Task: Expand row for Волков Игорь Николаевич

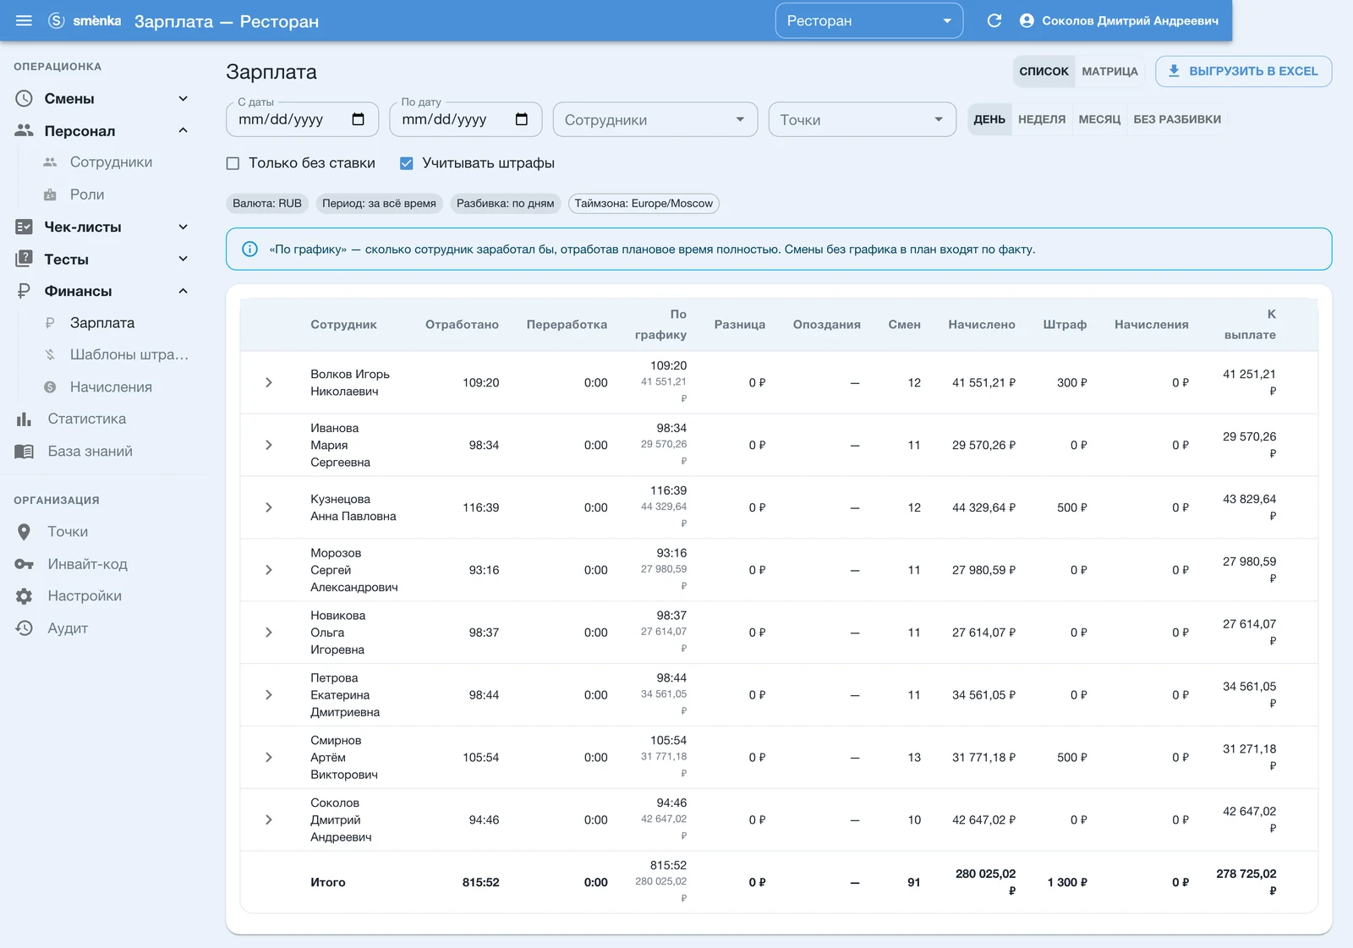Action: coord(269,382)
